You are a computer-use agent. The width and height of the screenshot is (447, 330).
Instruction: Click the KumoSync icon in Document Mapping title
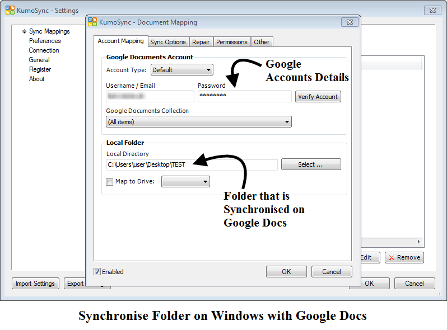(x=92, y=22)
